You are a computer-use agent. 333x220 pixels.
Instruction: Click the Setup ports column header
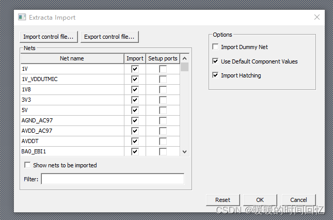163,58
